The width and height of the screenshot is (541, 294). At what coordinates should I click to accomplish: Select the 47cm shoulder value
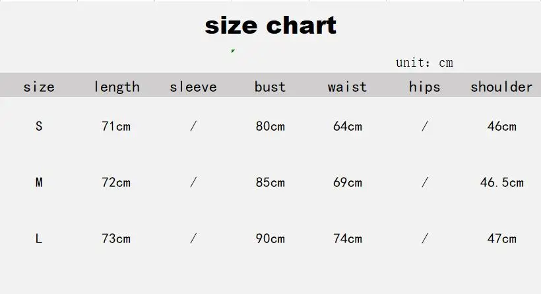(501, 238)
